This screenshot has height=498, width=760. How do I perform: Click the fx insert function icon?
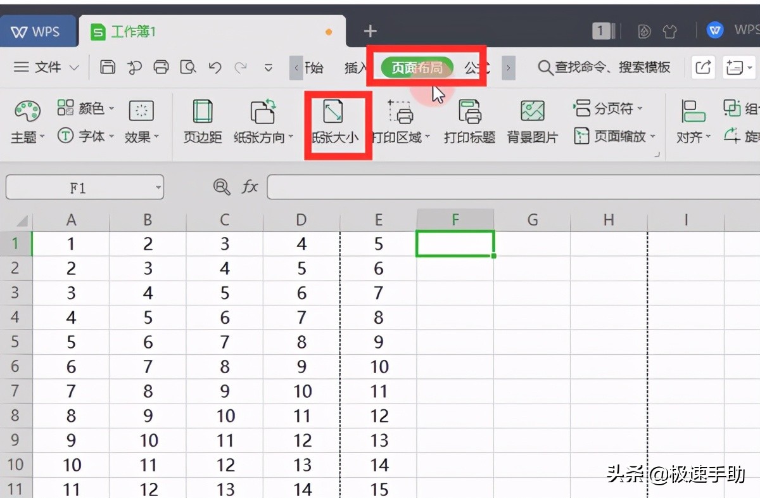(250, 186)
